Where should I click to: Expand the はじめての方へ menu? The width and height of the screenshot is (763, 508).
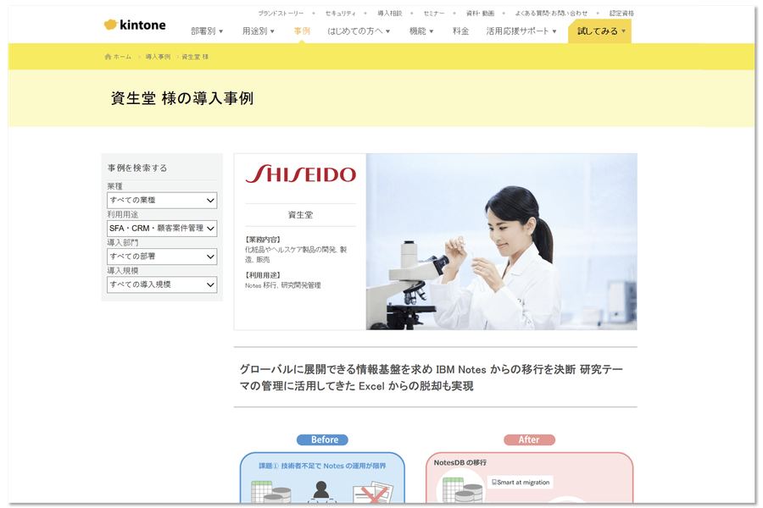pyautogui.click(x=359, y=31)
